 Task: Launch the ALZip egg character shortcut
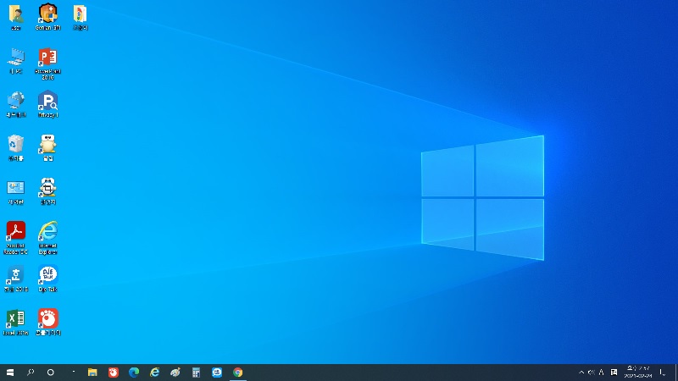48,148
